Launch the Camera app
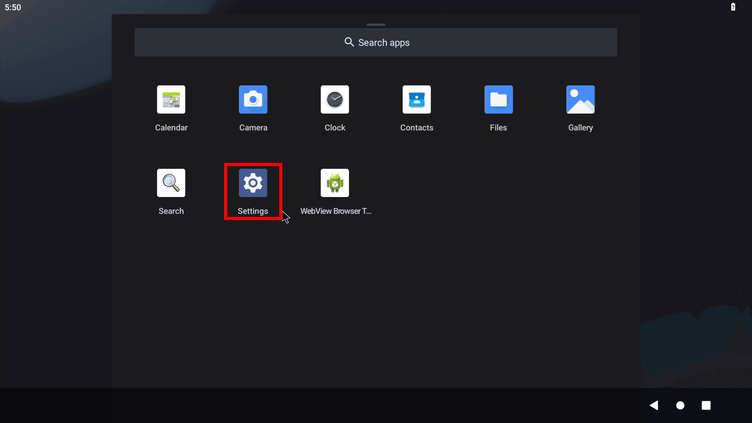Image resolution: width=752 pixels, height=423 pixels. click(253, 99)
